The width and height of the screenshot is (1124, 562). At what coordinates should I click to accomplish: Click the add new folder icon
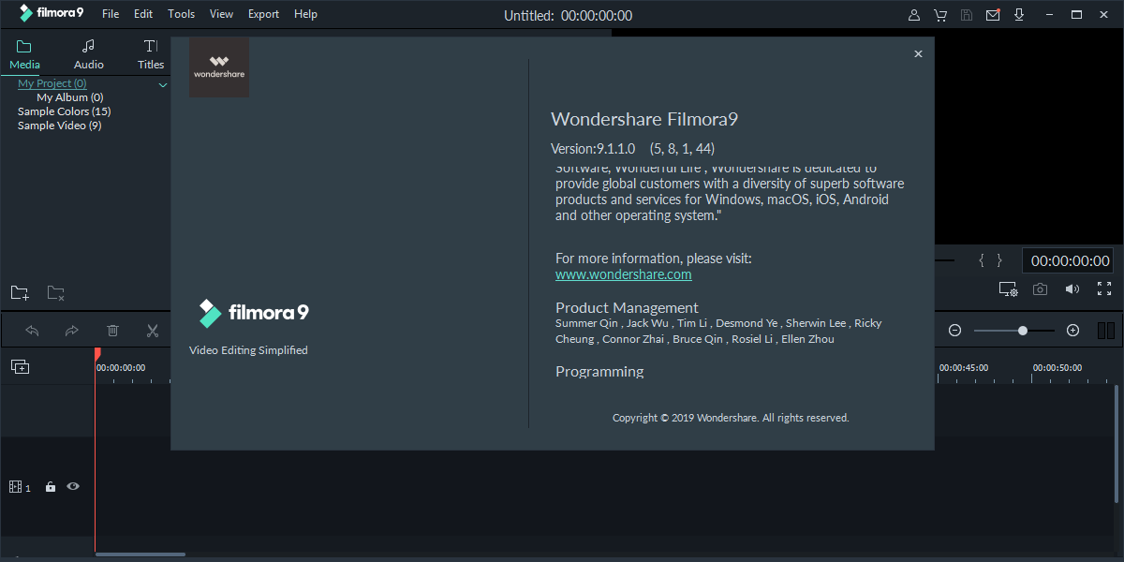coord(20,293)
